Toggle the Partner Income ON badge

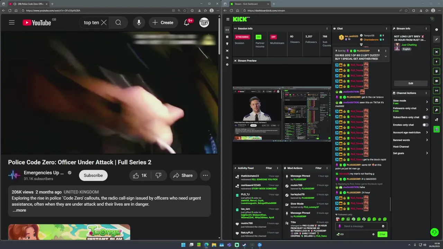click(x=258, y=37)
